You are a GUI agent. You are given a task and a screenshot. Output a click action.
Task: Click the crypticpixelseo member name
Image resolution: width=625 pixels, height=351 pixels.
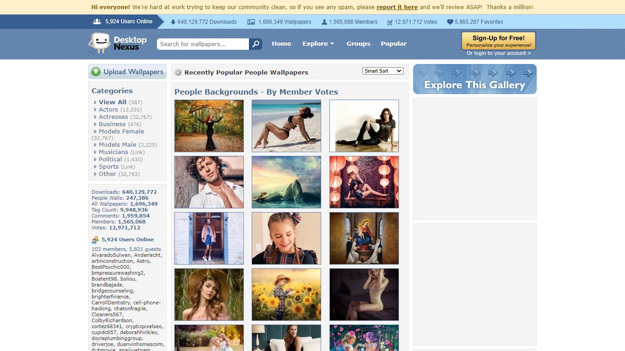144,326
